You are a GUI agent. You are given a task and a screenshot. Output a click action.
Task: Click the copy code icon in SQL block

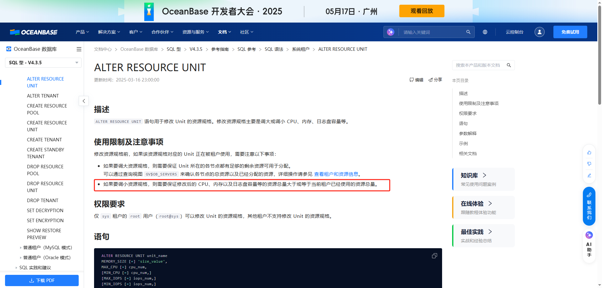(434, 256)
